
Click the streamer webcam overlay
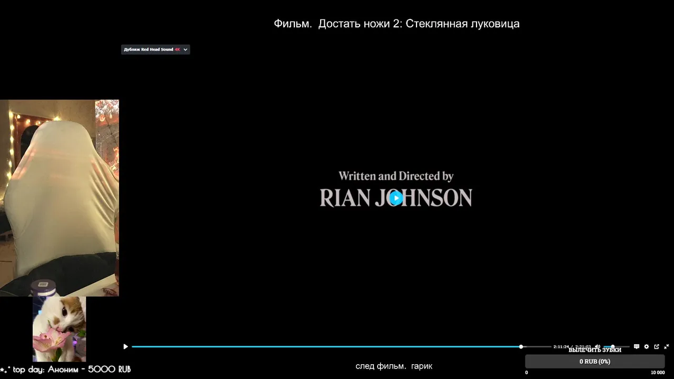click(x=60, y=198)
